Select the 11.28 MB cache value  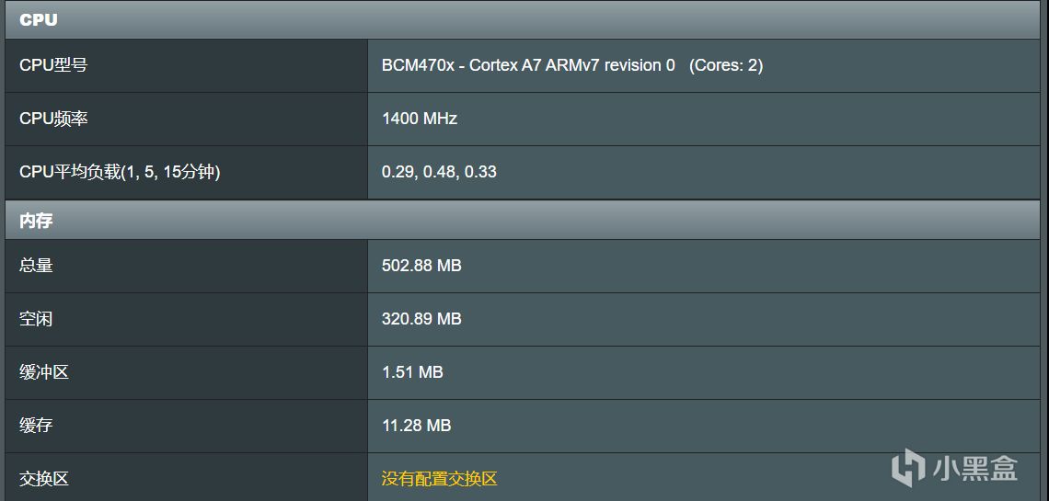coord(416,426)
